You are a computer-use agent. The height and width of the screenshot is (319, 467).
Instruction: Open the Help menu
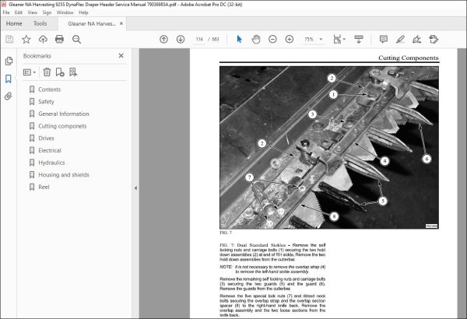click(83, 12)
